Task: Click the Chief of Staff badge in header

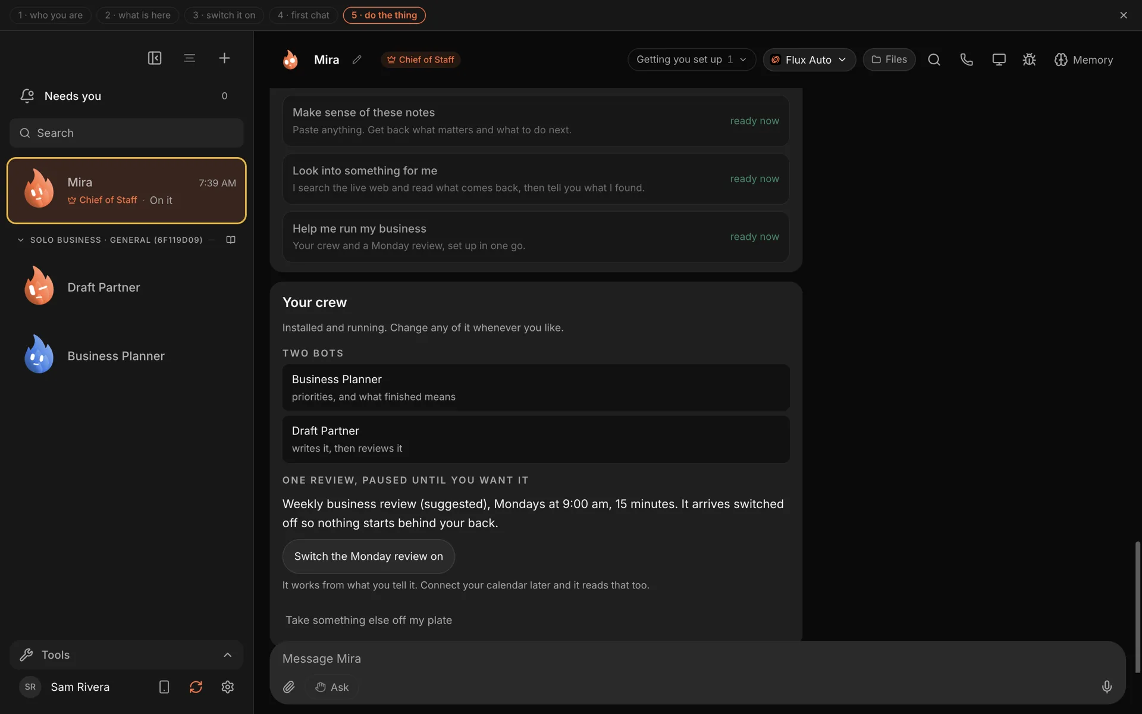Action: pyautogui.click(x=421, y=59)
